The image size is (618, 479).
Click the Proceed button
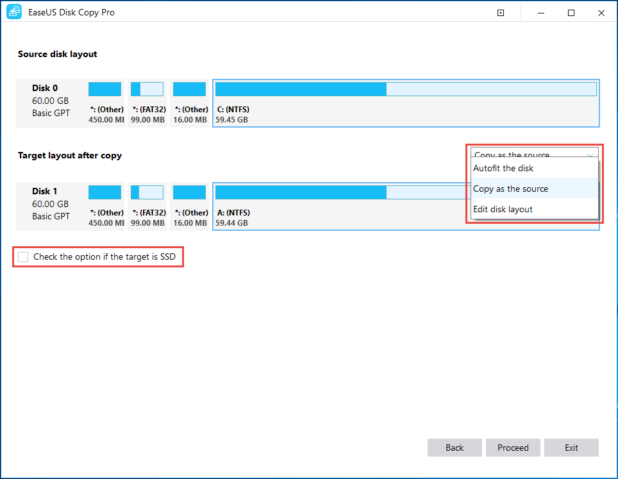point(513,448)
